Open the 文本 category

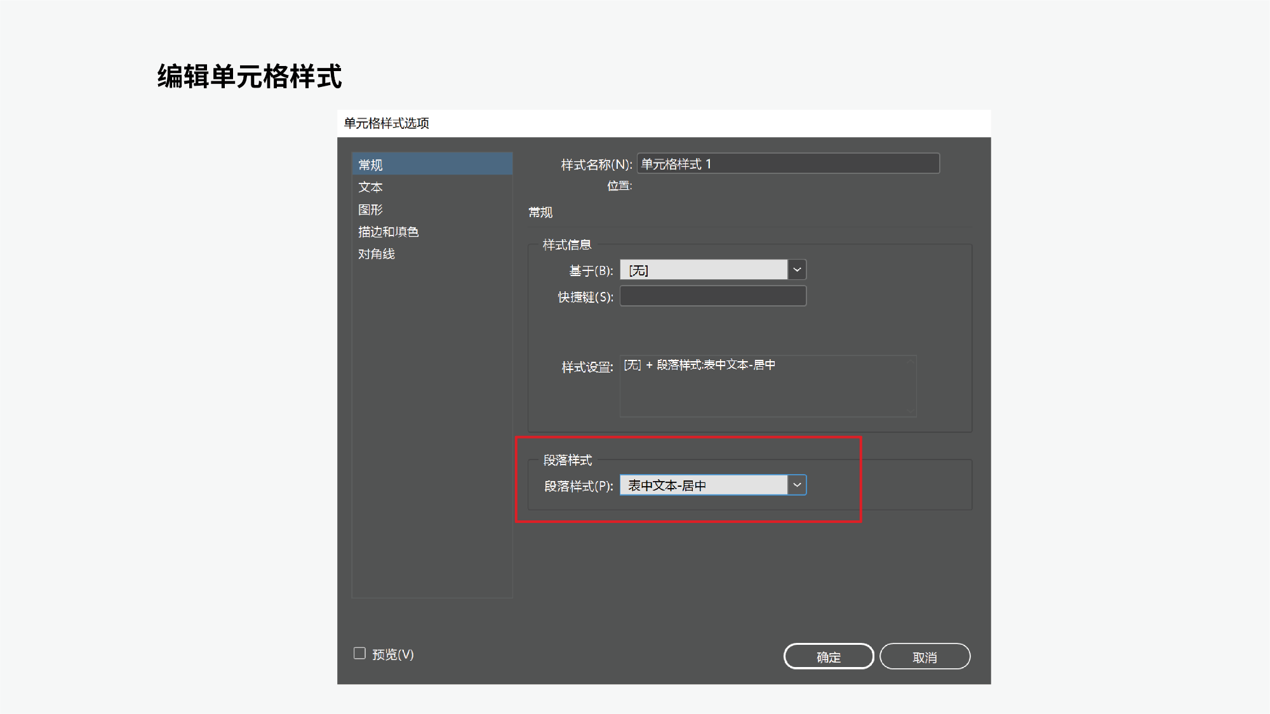point(432,187)
